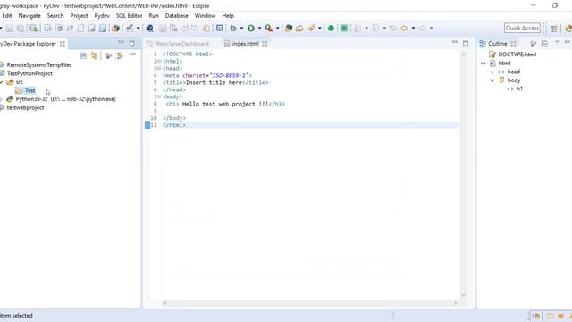Click the Next Annotation toolbar icon

(357, 28)
